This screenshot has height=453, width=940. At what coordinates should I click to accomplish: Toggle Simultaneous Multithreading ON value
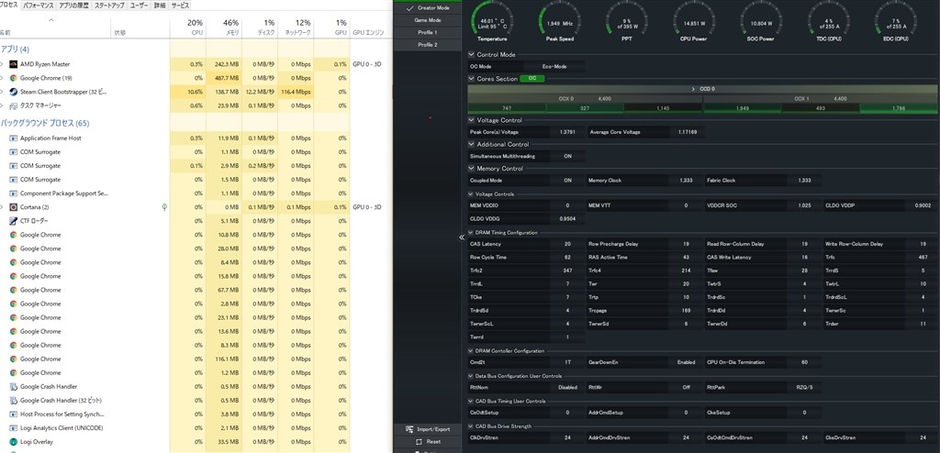click(x=567, y=157)
